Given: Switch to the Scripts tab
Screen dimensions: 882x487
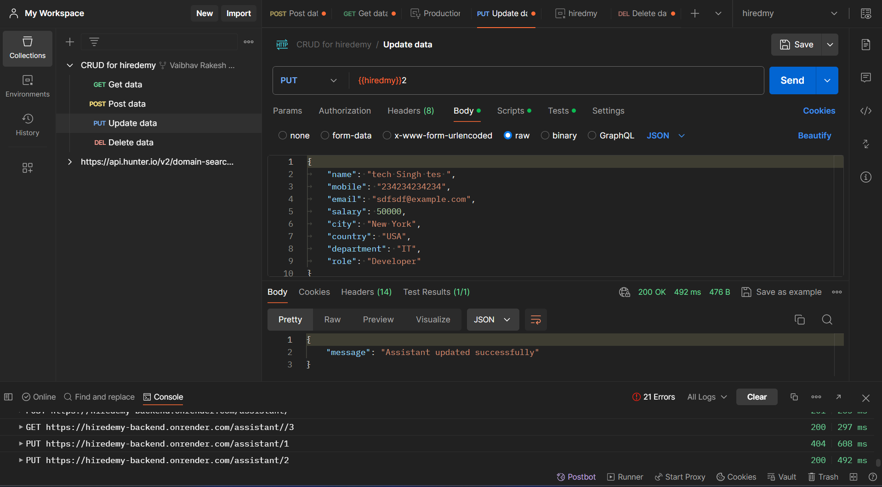Looking at the screenshot, I should point(514,111).
